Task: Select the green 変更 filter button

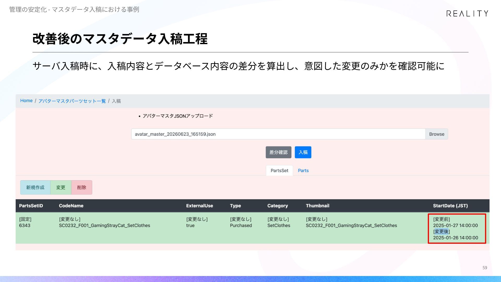Action: pyautogui.click(x=61, y=187)
